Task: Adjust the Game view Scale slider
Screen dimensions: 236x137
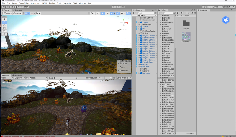Action: click(x=65, y=78)
